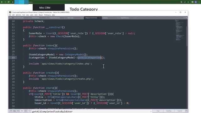This screenshot has height=113, width=201.
Task: Bookmark this page with the star icon
Action: click(x=188, y=2)
